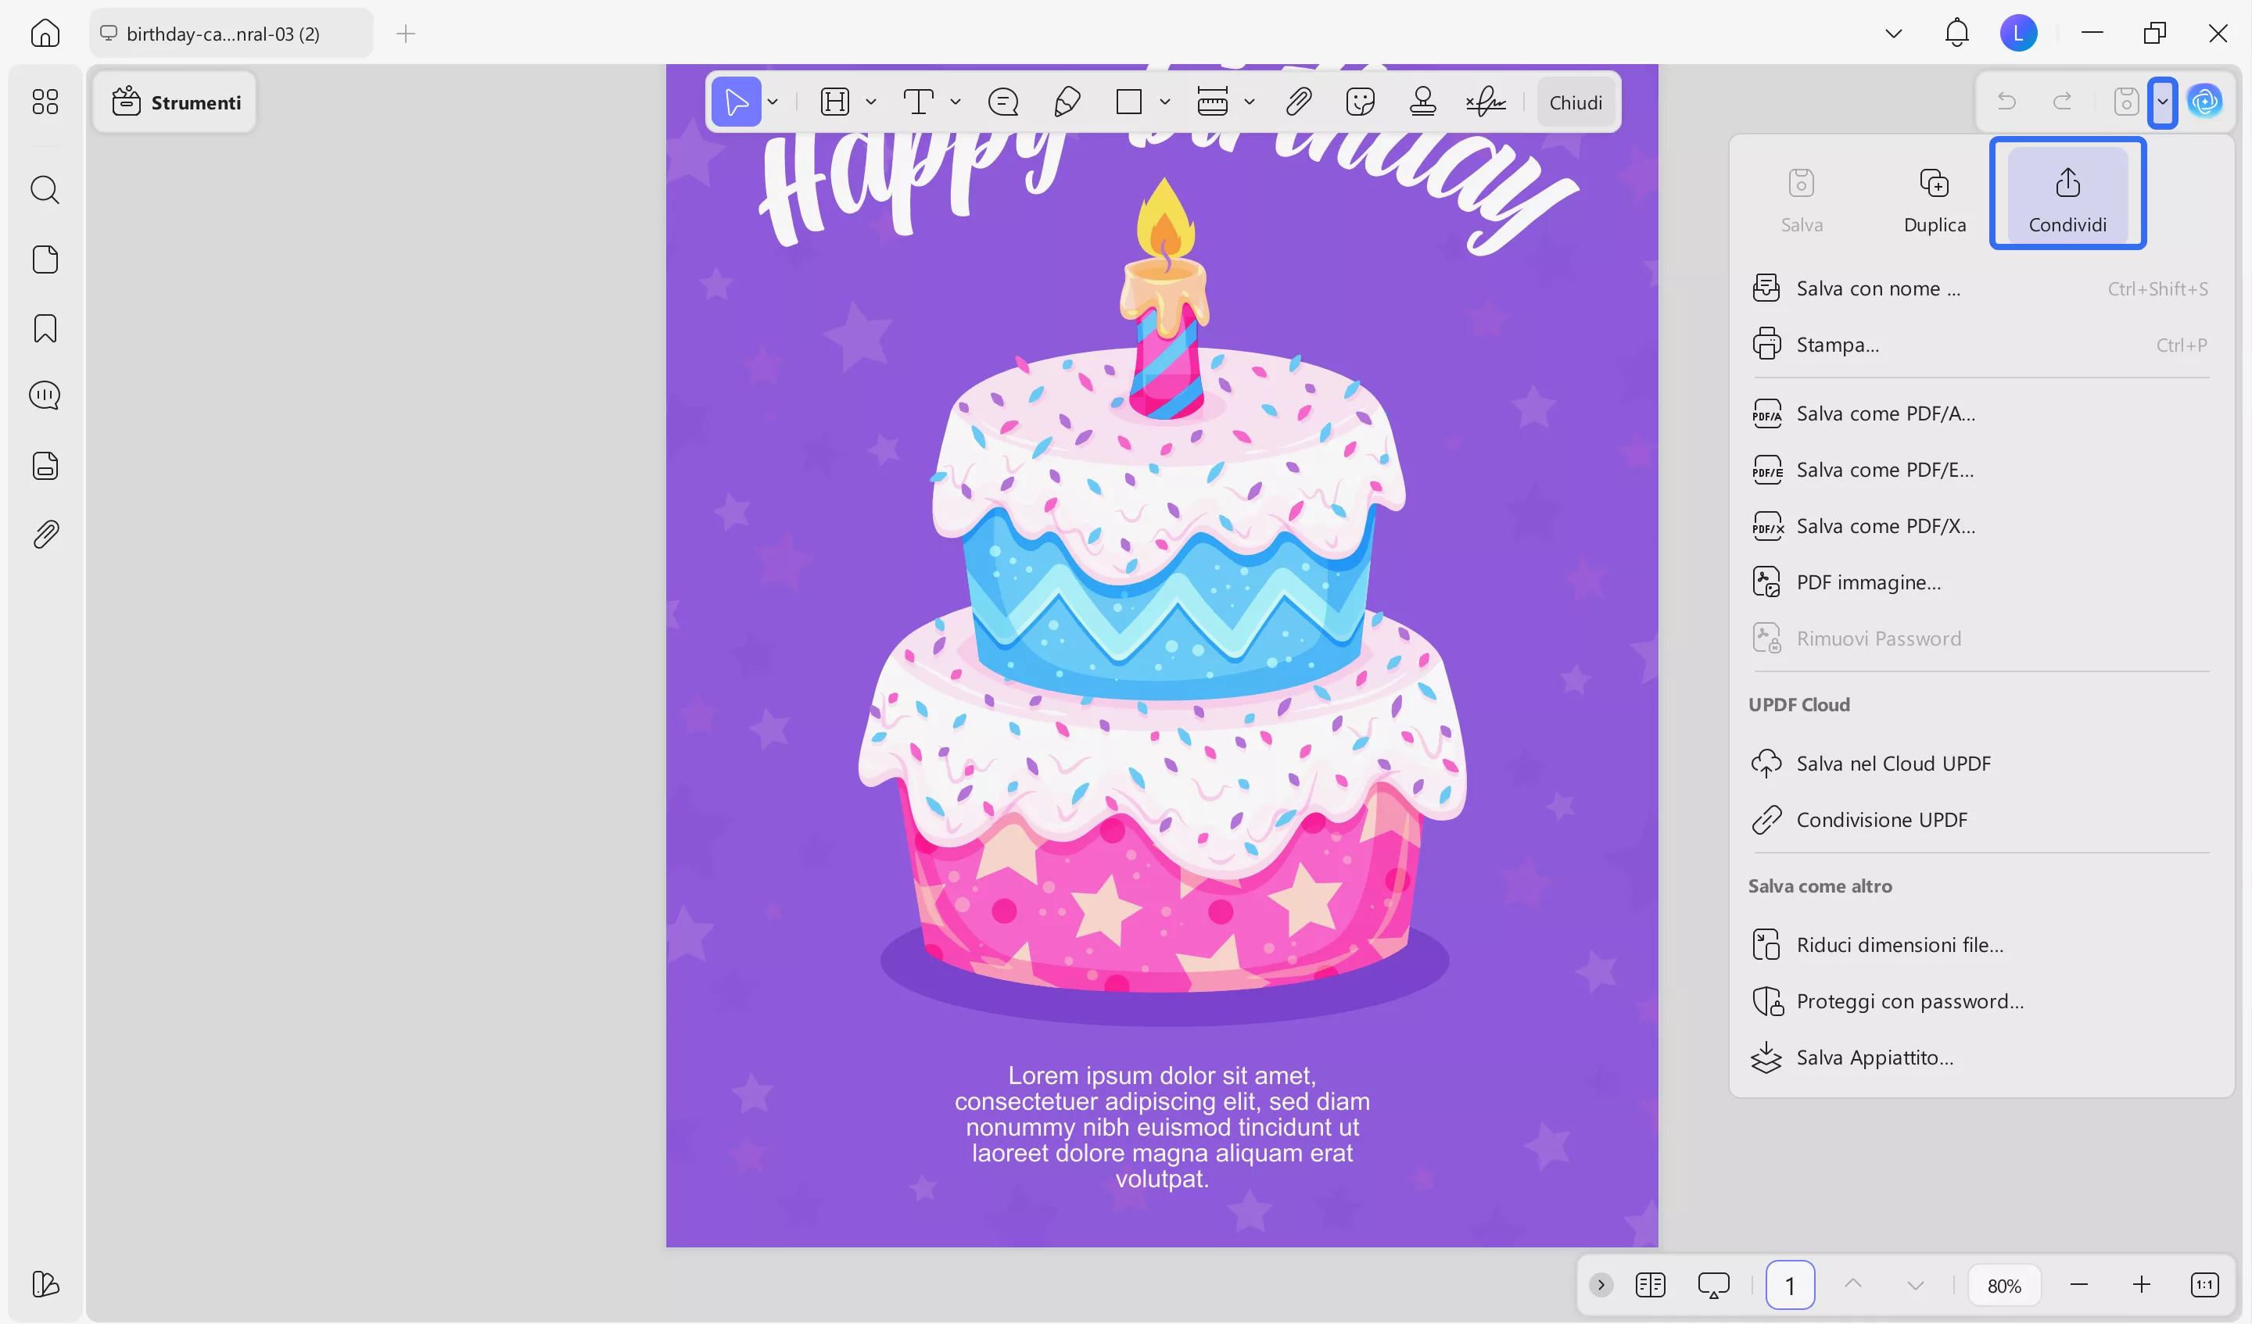Adjust the 80% zoom level control
Screen dimensions: 2252x1324
click(x=2004, y=1285)
